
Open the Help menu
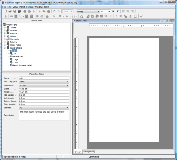click(47, 7)
